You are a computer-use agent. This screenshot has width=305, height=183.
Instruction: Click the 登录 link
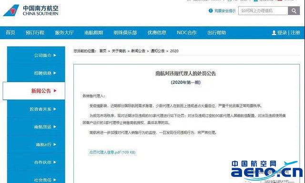point(282,33)
